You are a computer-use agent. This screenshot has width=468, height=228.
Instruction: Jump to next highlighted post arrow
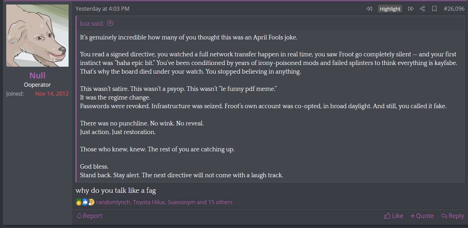411,9
